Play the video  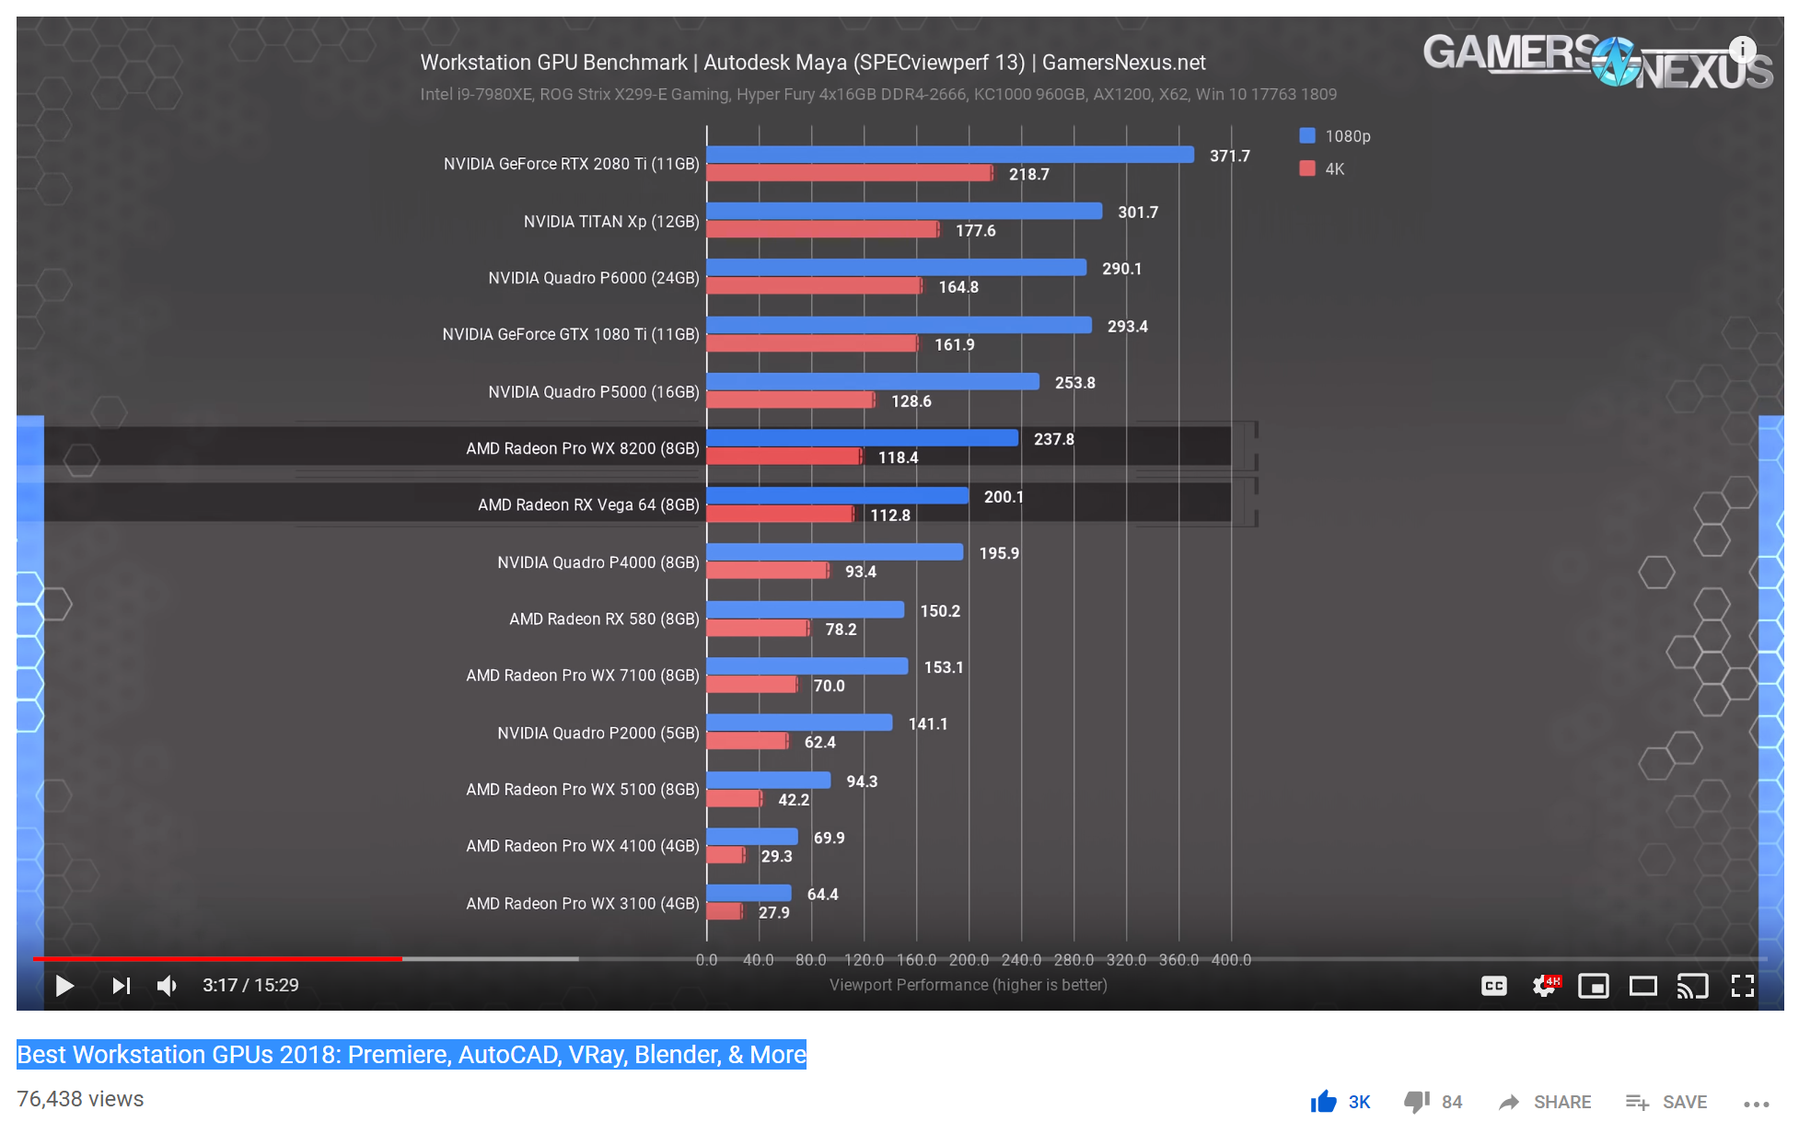pyautogui.click(x=64, y=986)
